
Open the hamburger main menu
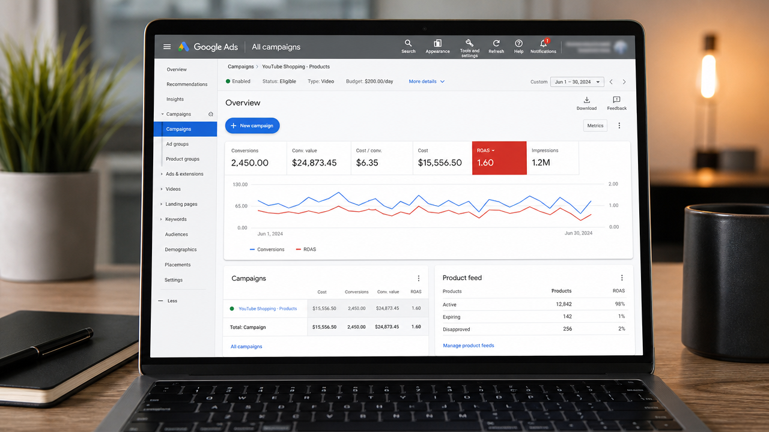[x=167, y=47]
